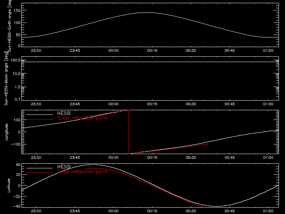
Task: Click 23:30 time label under Earth angle plot
Action: [x=36, y=51]
